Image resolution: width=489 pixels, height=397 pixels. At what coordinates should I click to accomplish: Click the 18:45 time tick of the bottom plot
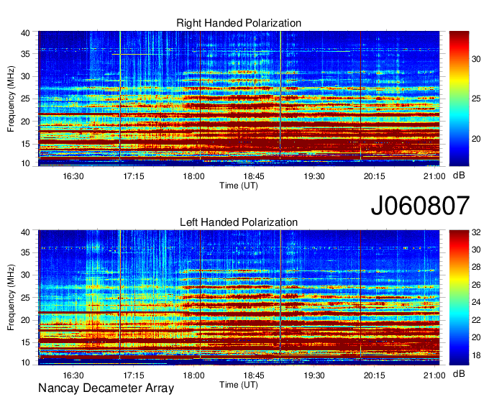[x=254, y=375]
